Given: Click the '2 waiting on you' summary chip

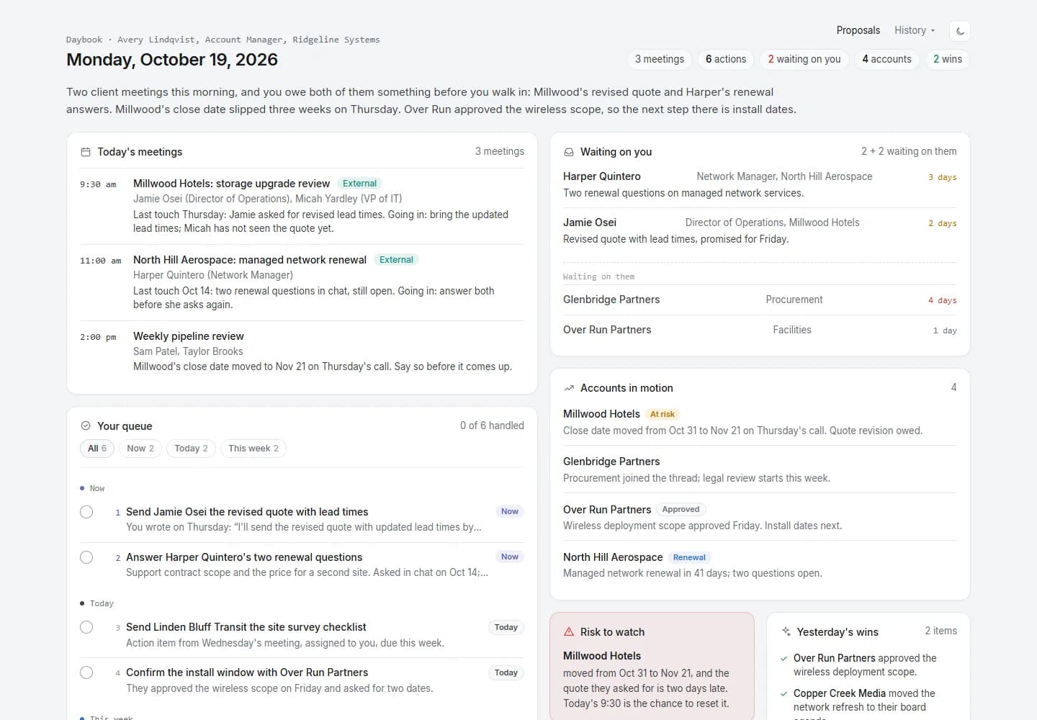Looking at the screenshot, I should [x=804, y=59].
